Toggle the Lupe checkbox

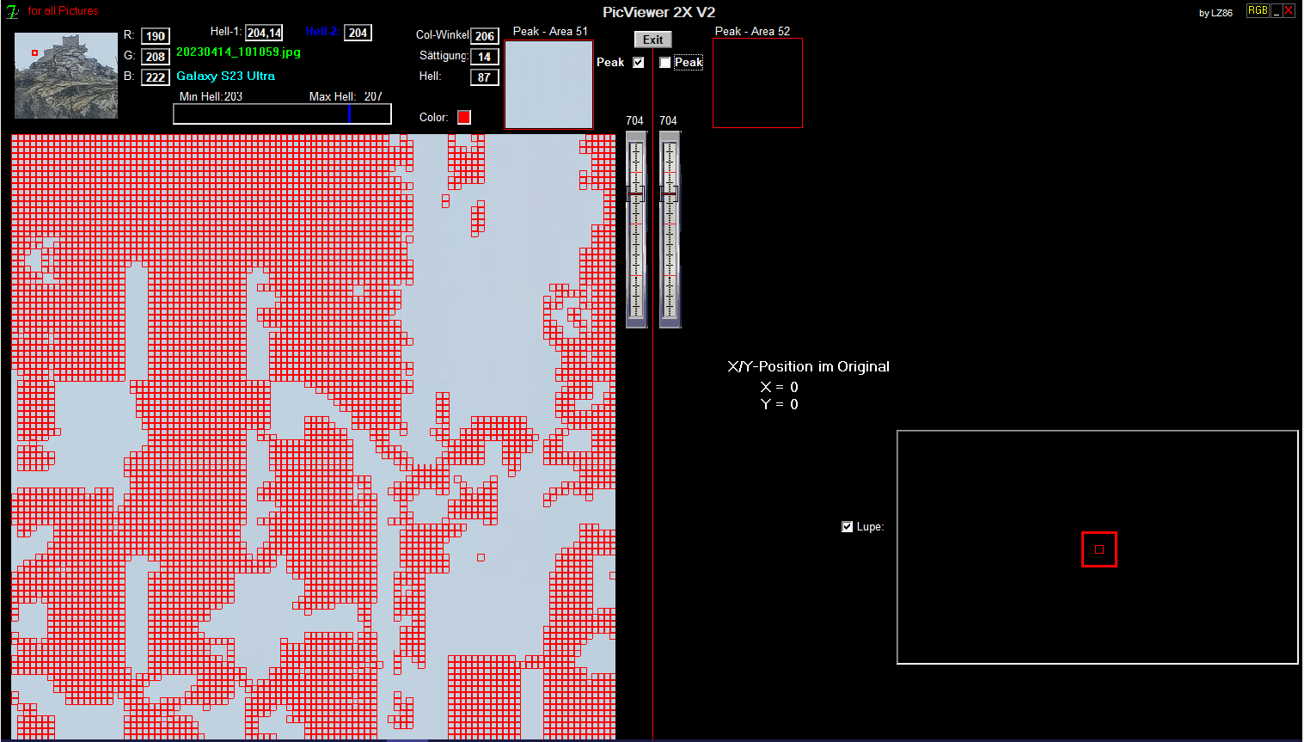click(x=848, y=526)
